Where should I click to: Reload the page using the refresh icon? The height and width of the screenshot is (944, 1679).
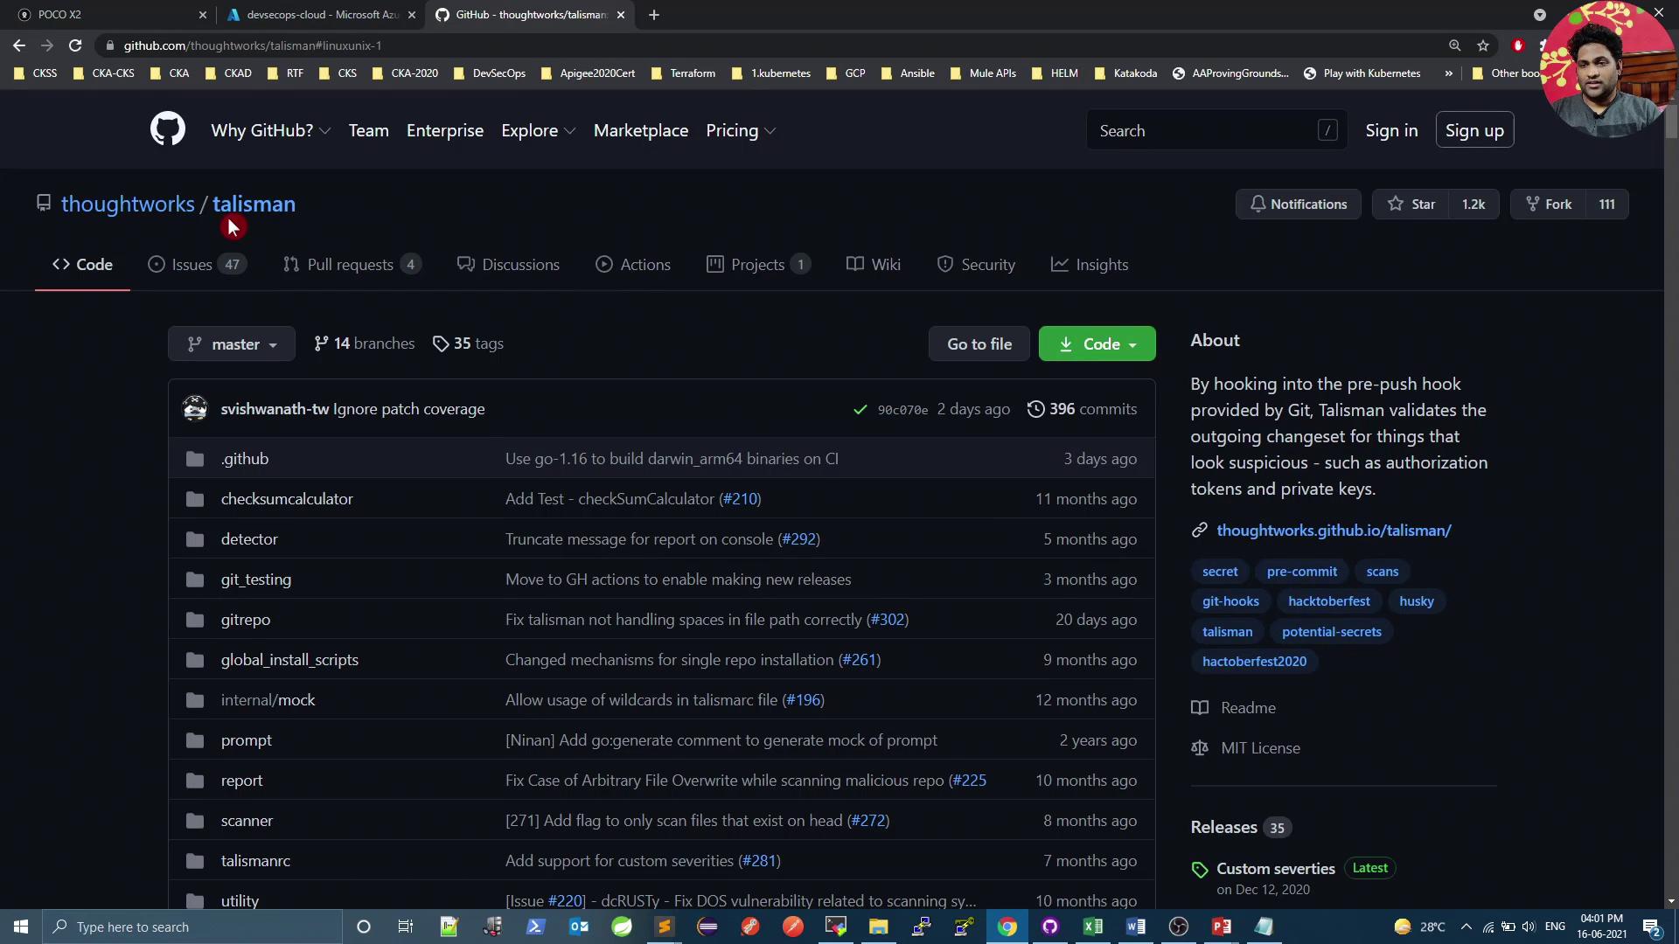point(75,45)
